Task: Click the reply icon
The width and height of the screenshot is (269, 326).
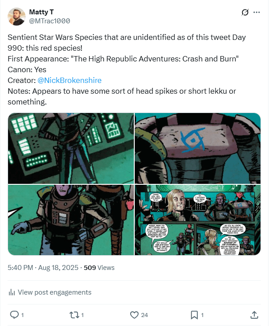Action: (x=14, y=314)
